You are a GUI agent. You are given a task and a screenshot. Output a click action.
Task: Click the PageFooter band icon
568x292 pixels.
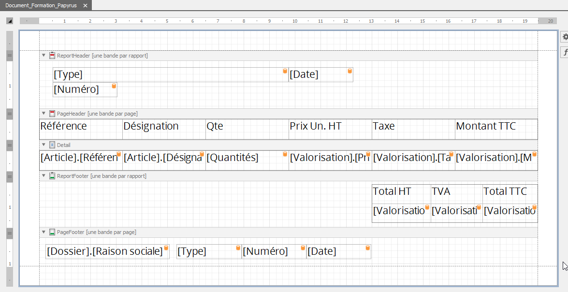tap(52, 232)
